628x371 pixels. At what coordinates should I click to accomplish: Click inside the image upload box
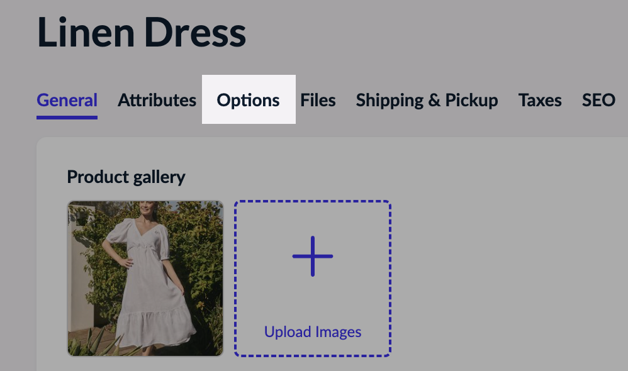click(311, 277)
